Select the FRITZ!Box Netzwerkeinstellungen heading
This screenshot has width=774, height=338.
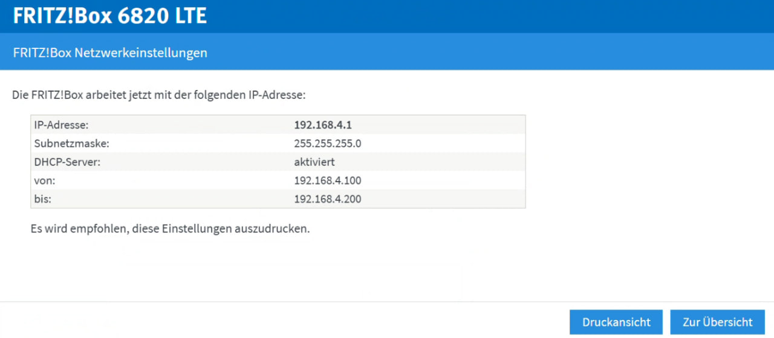pyautogui.click(x=110, y=53)
